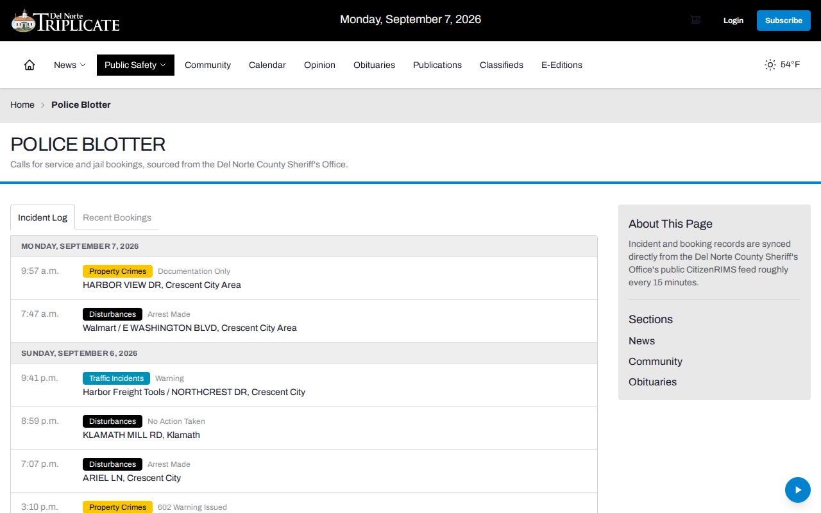Select the 7:07 p.m. Disturbances tag
The width and height of the screenshot is (821, 513).
(x=112, y=464)
